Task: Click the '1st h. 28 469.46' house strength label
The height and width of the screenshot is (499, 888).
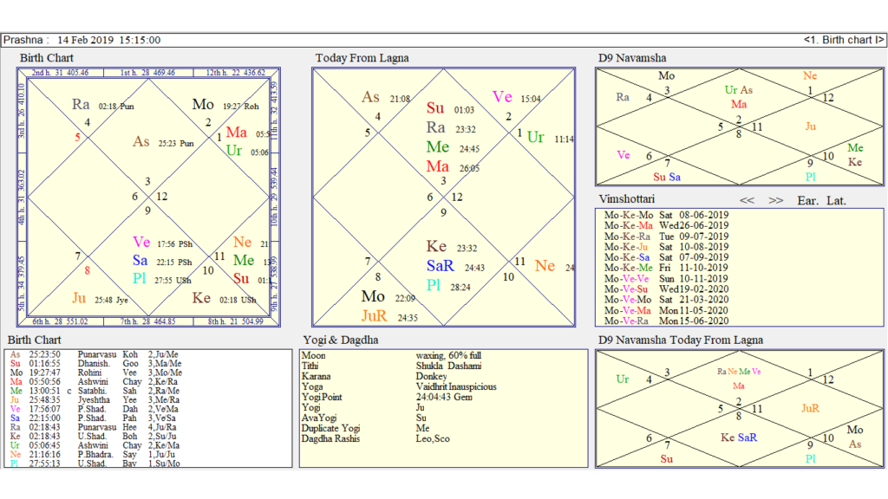Action: (x=147, y=73)
